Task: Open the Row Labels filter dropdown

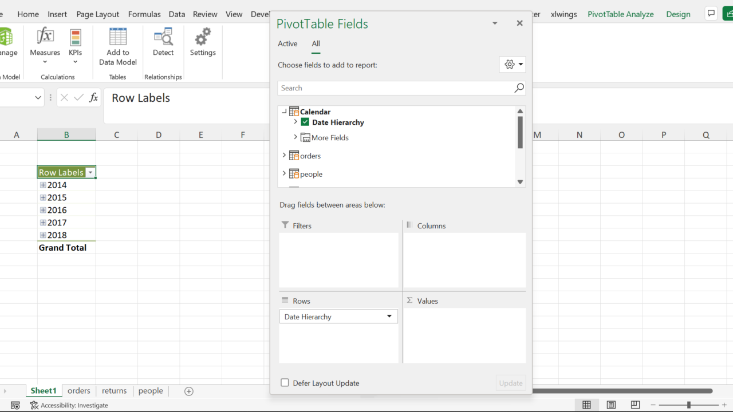Action: tap(90, 173)
